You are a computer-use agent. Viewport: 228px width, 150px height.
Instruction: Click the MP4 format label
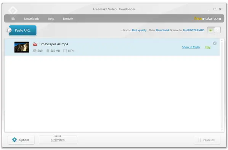(x=71, y=51)
